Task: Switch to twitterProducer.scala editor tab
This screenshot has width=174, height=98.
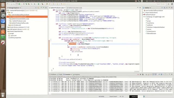Action: pyautogui.click(x=57, y=8)
